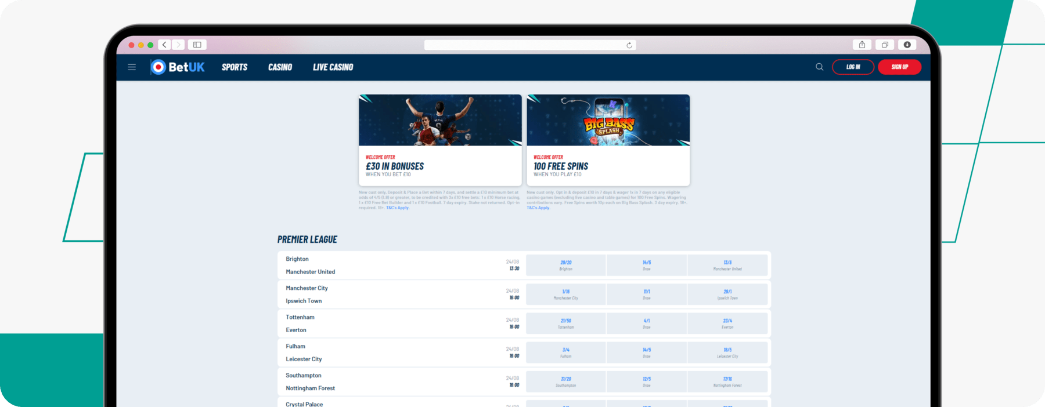Open T&C's Apply under bonuses offer
This screenshot has height=407, width=1045.
[x=398, y=208]
